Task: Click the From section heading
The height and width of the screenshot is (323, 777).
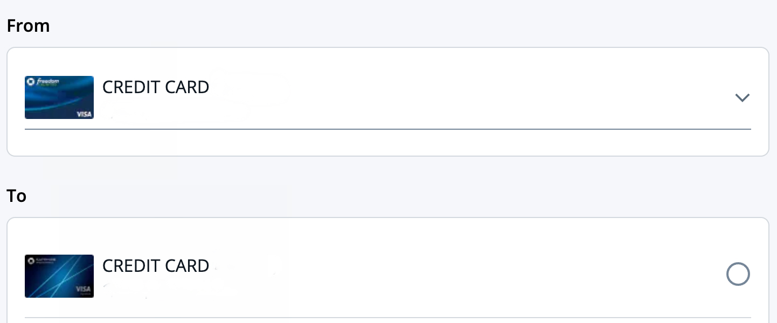Action: click(28, 25)
